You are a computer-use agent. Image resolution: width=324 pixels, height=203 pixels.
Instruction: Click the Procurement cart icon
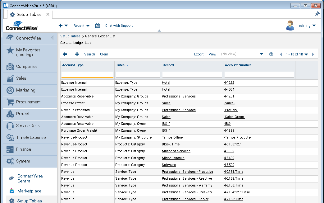click(x=10, y=102)
